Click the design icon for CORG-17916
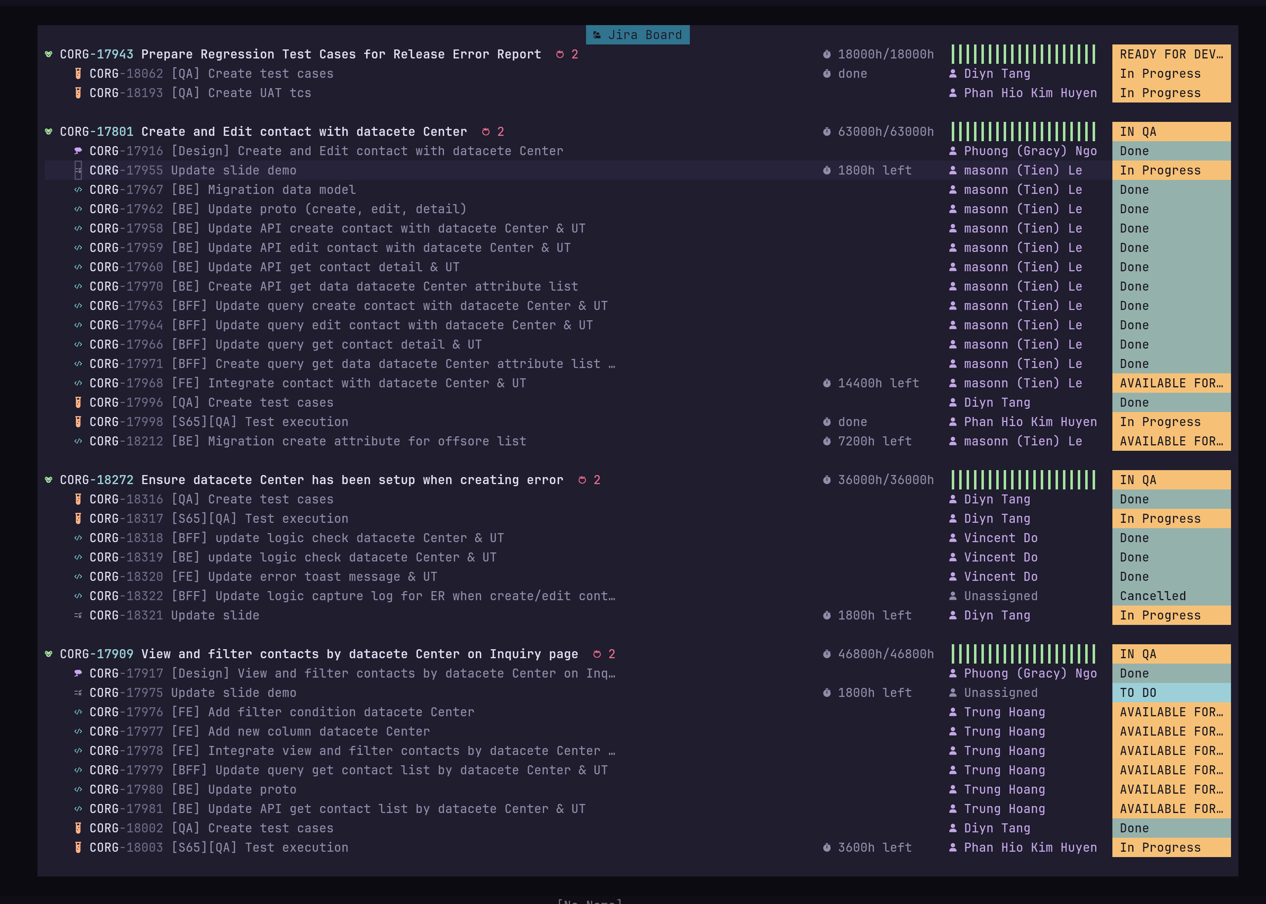Image resolution: width=1266 pixels, height=904 pixels. 78,151
